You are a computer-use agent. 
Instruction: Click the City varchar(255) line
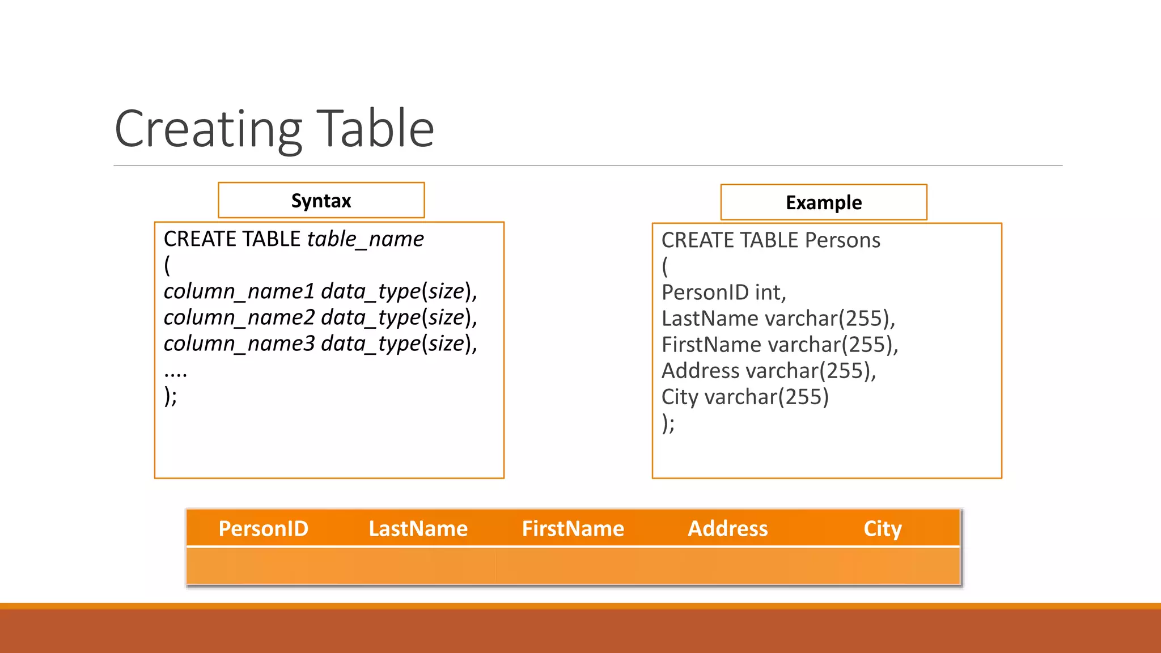point(745,397)
